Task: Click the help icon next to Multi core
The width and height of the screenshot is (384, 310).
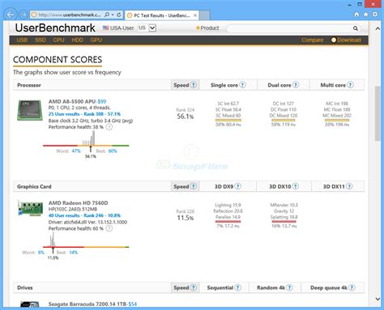Action: pyautogui.click(x=350, y=85)
